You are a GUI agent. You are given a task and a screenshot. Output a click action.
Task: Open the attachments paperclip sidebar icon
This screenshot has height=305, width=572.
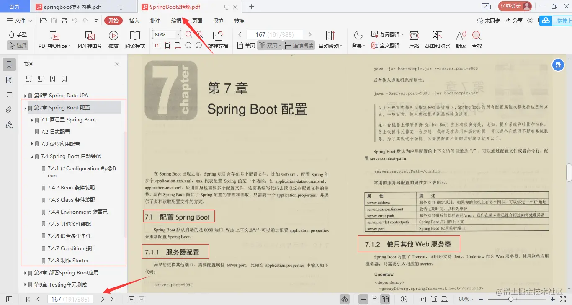pos(9,110)
